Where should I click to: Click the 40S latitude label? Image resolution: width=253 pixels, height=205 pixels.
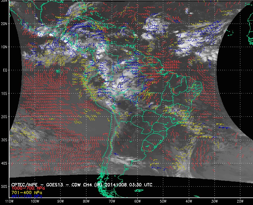tap(4, 163)
